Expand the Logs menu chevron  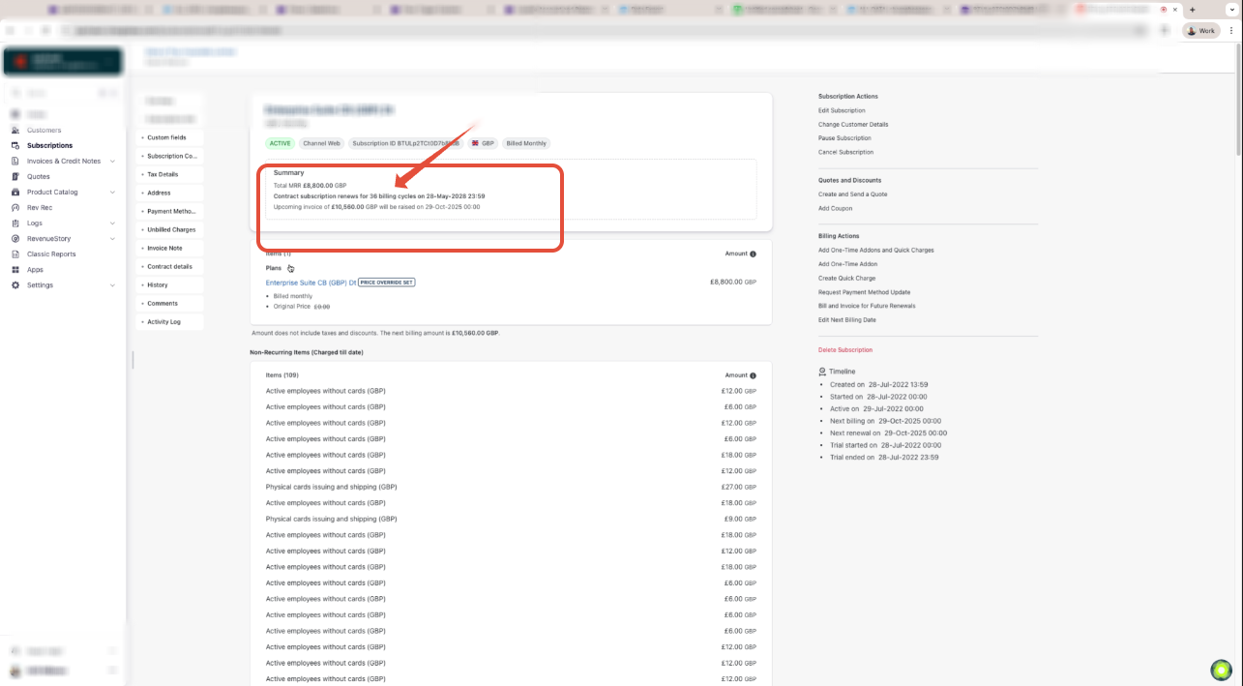pyautogui.click(x=112, y=223)
